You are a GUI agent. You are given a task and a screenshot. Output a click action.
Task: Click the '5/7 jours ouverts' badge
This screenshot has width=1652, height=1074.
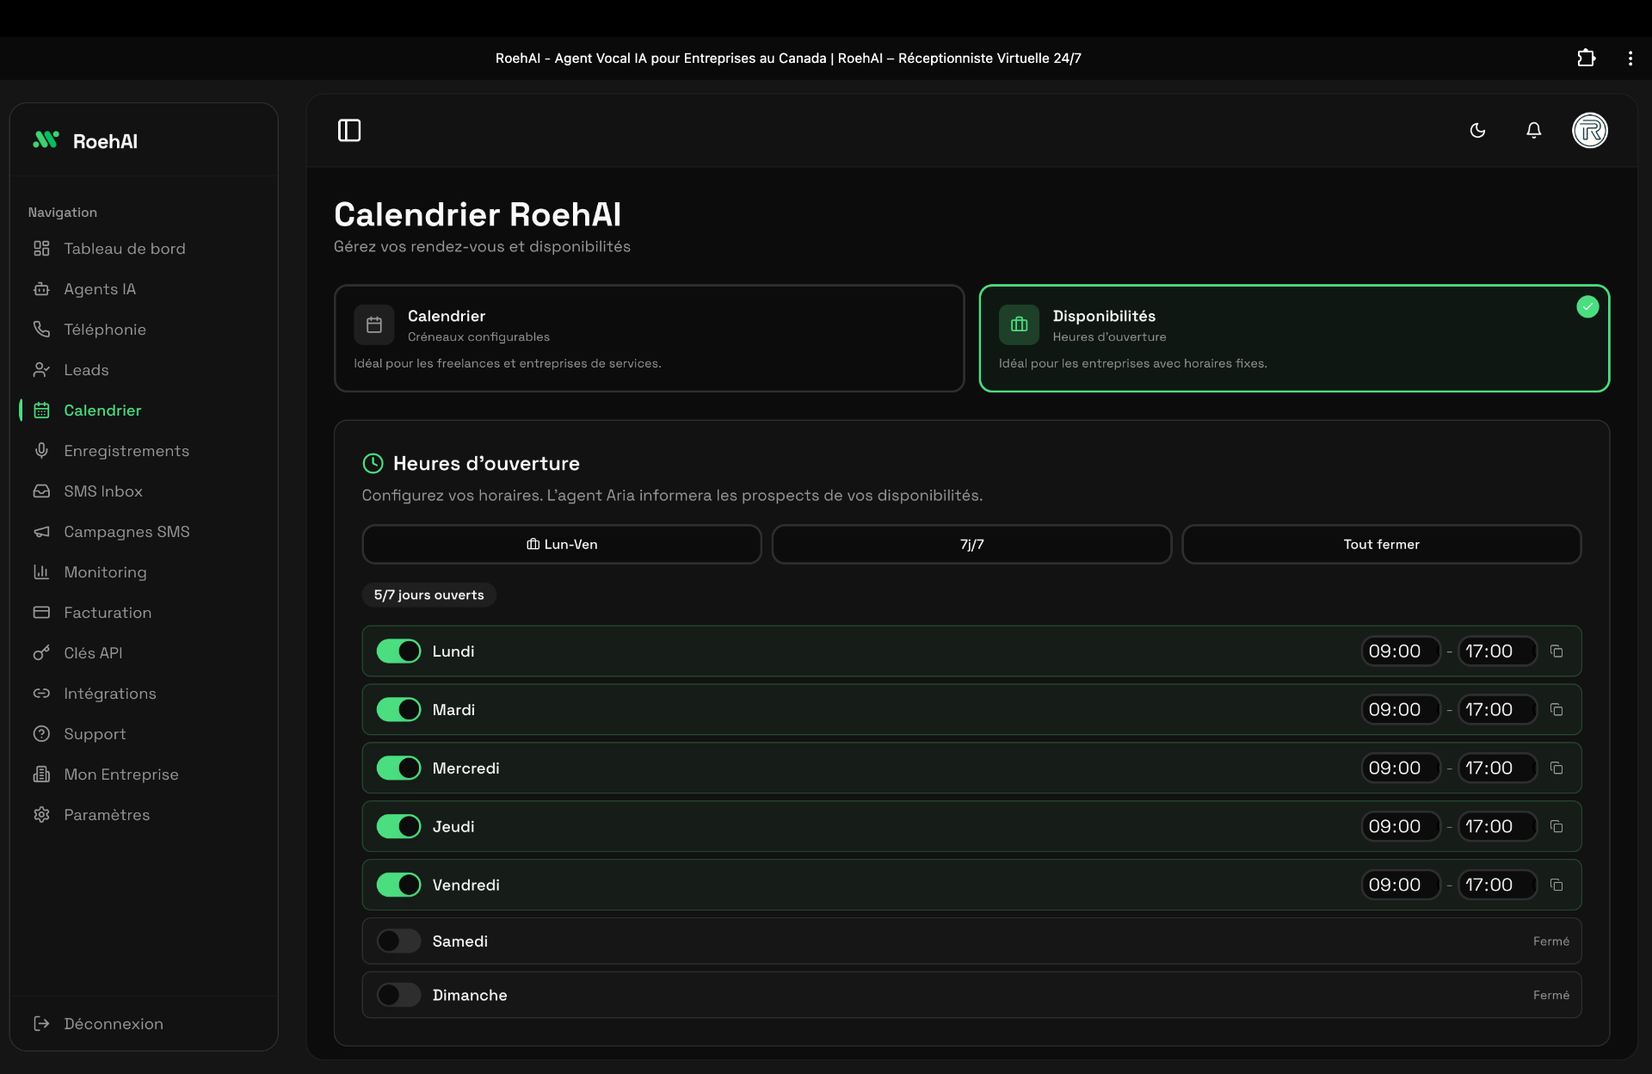pyautogui.click(x=428, y=596)
